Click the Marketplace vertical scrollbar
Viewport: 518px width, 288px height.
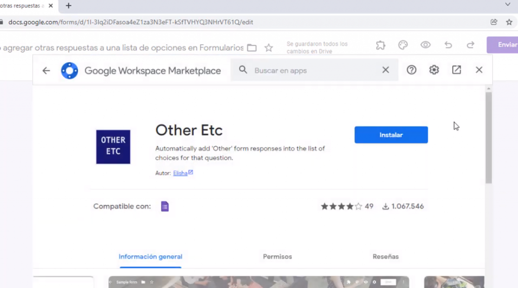(489, 138)
